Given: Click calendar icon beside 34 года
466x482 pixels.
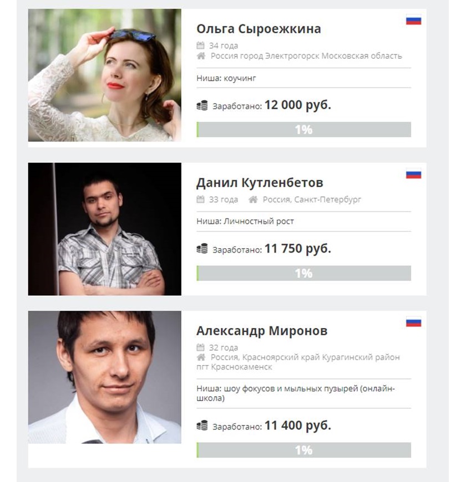Looking at the screenshot, I should [201, 45].
